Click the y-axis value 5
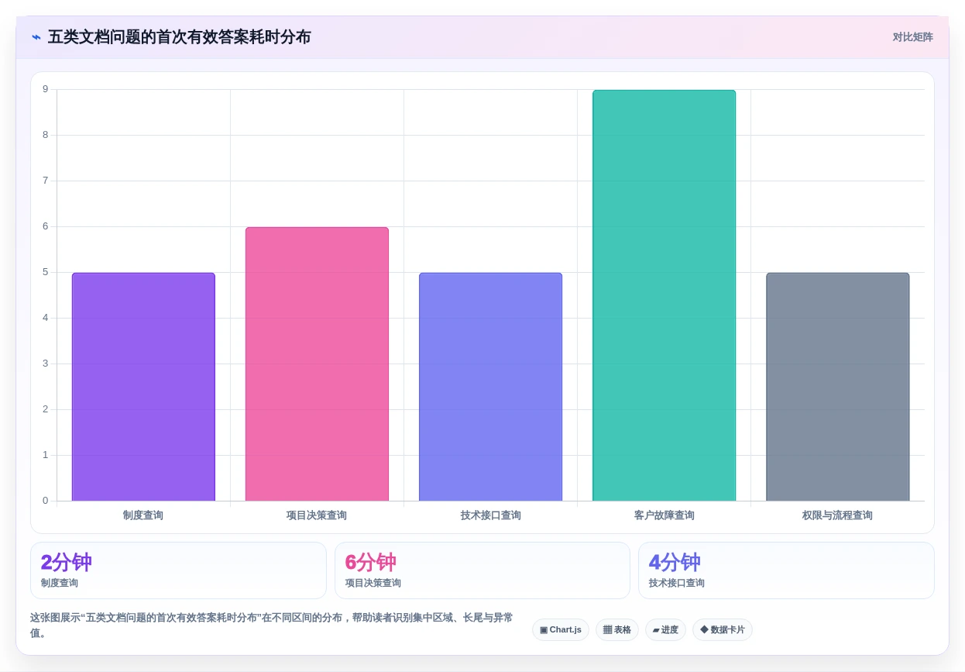The image size is (965, 672). (45, 272)
